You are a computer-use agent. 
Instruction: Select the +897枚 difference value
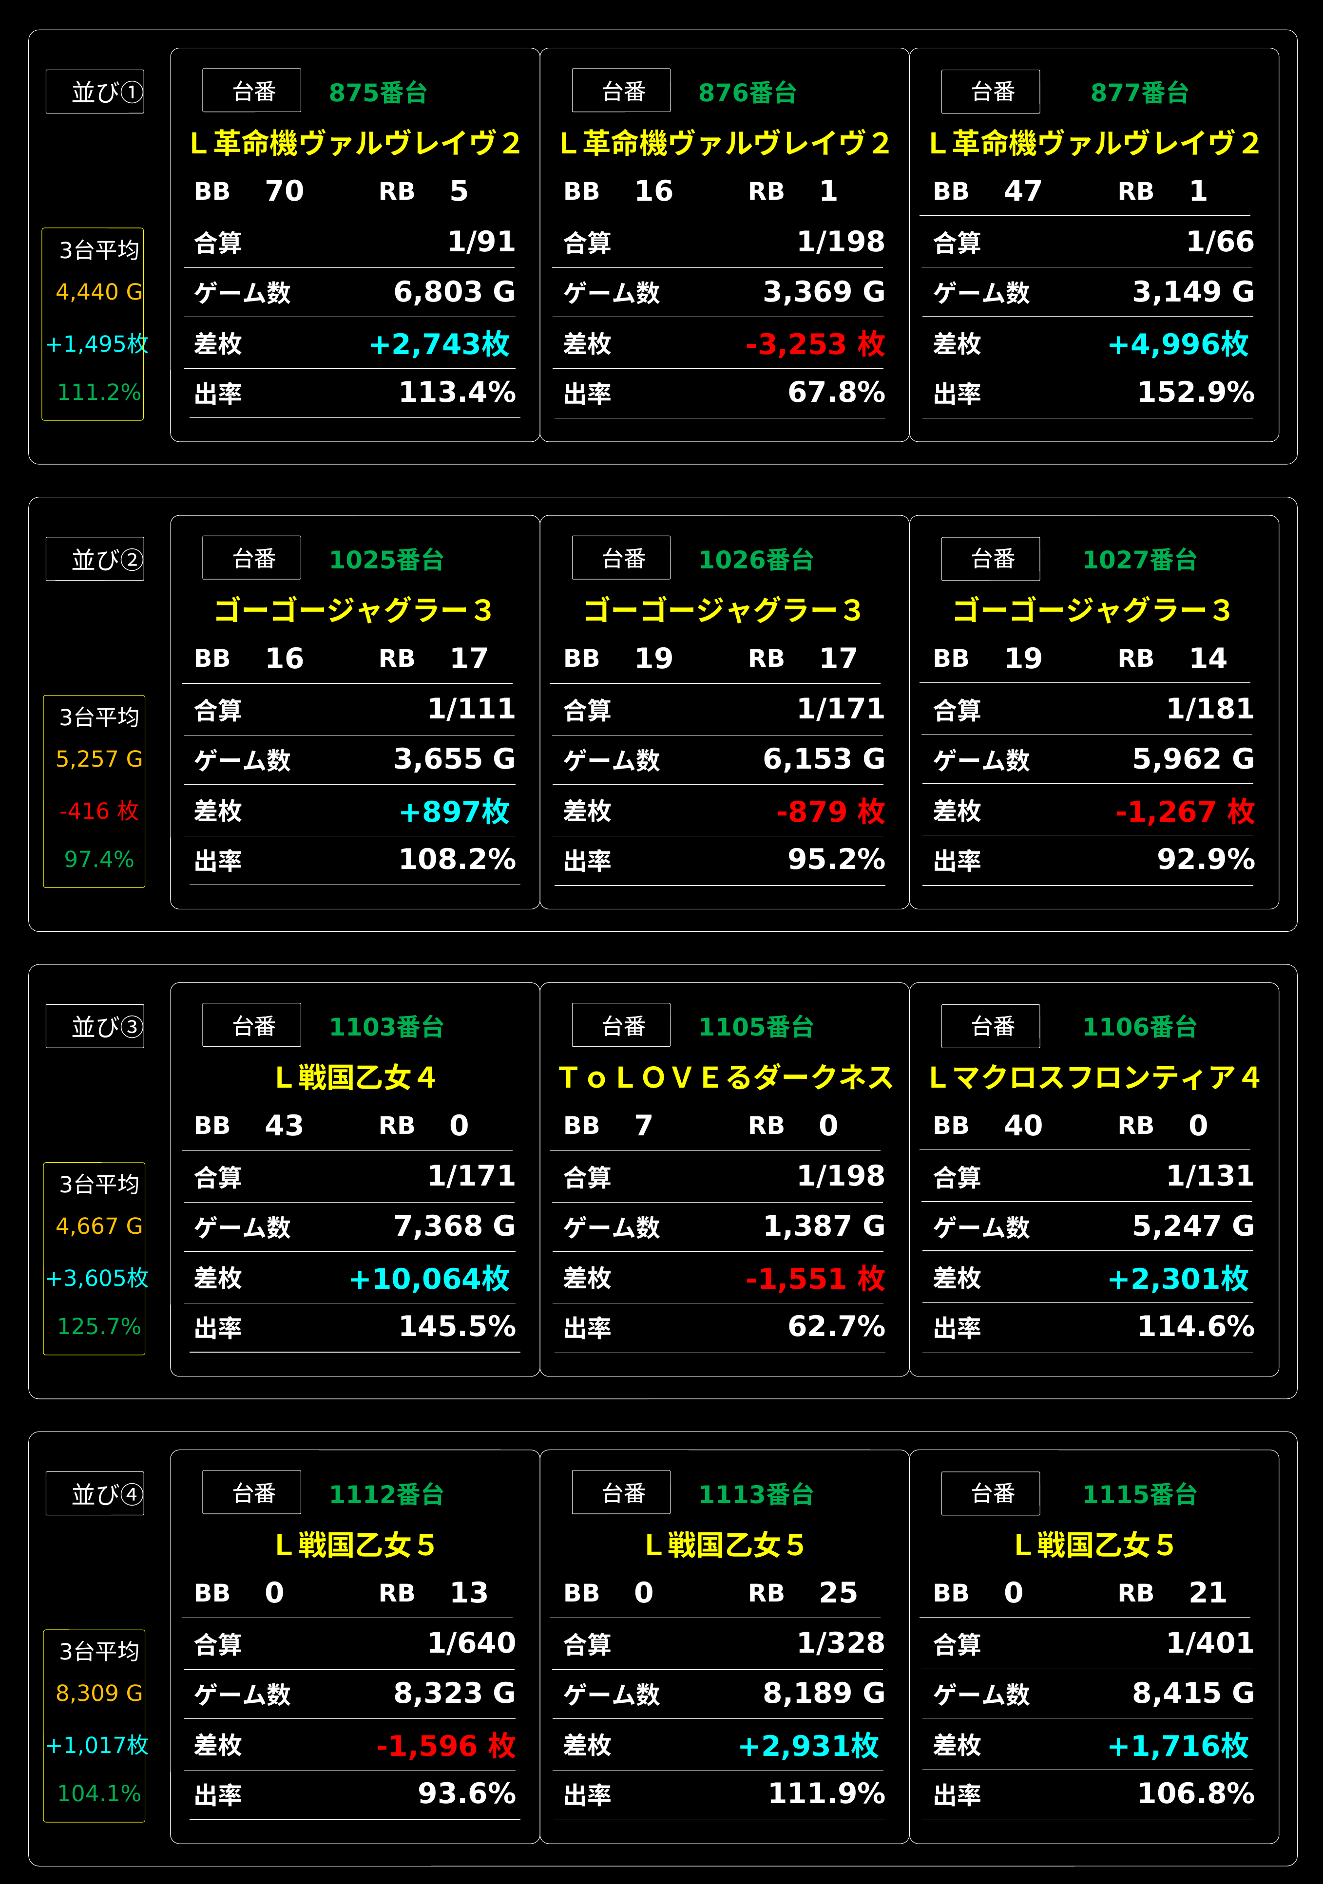[x=455, y=811]
